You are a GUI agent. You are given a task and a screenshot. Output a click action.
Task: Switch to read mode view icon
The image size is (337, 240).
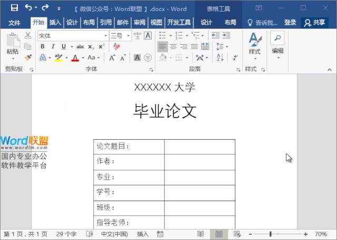pyautogui.click(x=201, y=234)
